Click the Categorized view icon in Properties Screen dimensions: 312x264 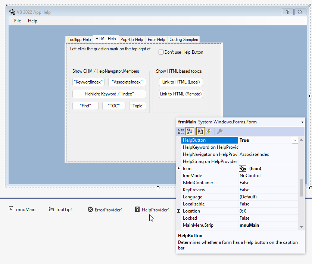coord(181,131)
